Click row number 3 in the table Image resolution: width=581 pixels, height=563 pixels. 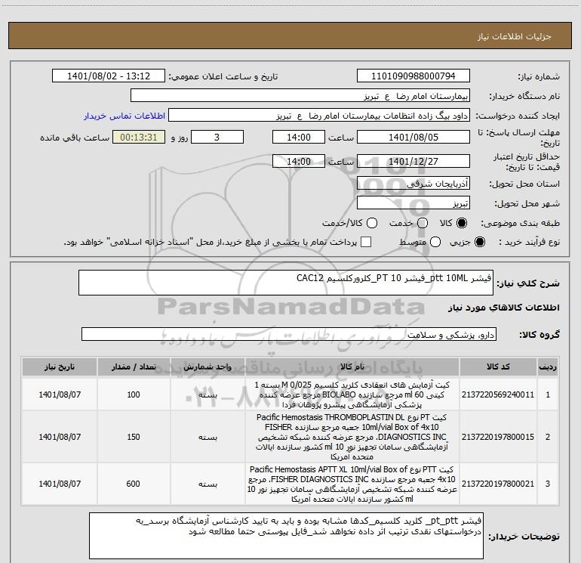pyautogui.click(x=548, y=484)
